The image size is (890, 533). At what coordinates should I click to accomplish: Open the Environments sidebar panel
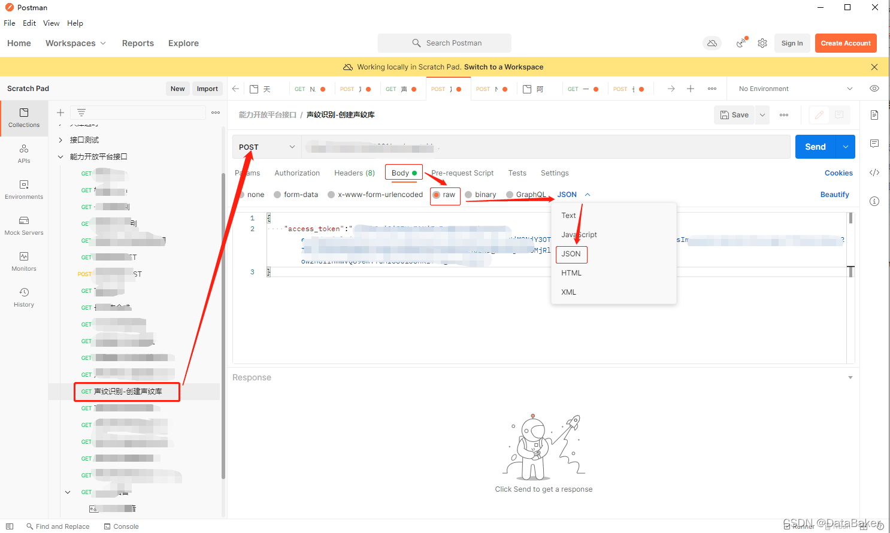pyautogui.click(x=24, y=190)
